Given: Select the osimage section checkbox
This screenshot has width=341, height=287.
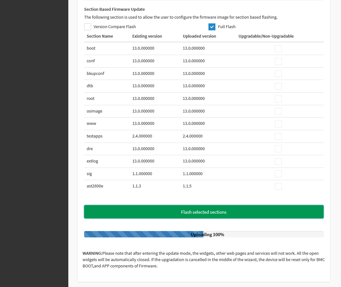Looking at the screenshot, I should pyautogui.click(x=278, y=111).
